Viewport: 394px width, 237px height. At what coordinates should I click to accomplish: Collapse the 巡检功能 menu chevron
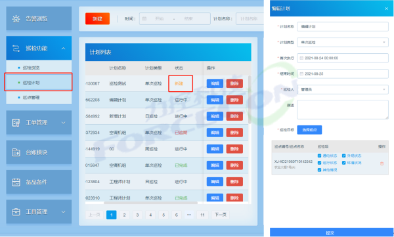click(x=63, y=49)
